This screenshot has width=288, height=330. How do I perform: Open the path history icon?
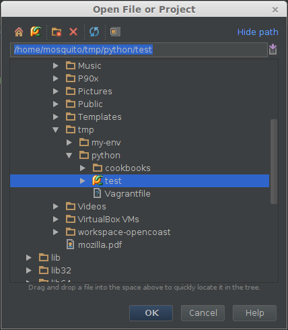click(x=273, y=49)
